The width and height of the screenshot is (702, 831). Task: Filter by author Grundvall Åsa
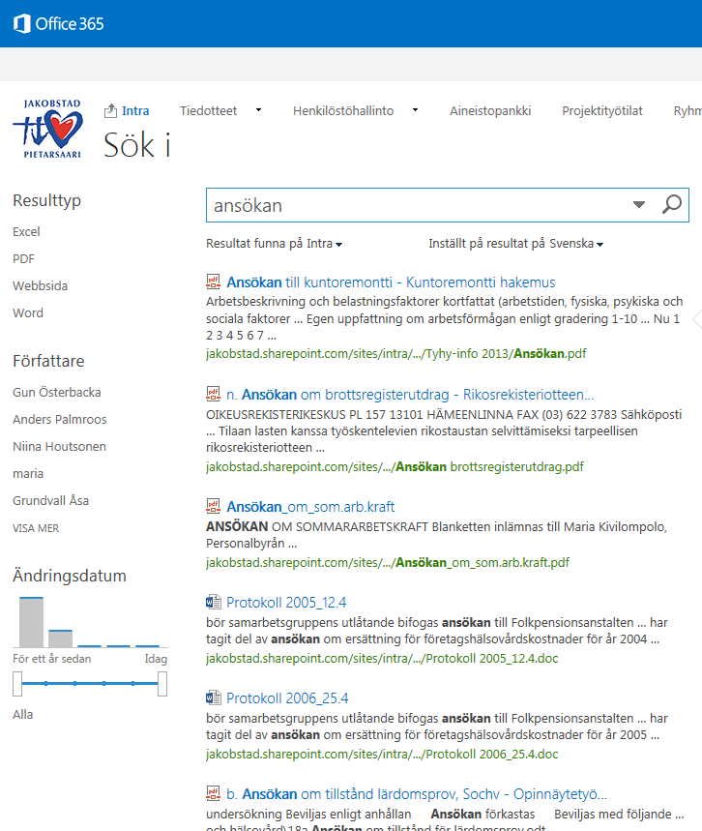[51, 500]
